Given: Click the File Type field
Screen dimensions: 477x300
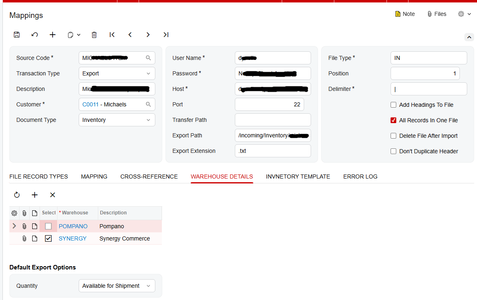Looking at the screenshot, I should click(x=428, y=58).
